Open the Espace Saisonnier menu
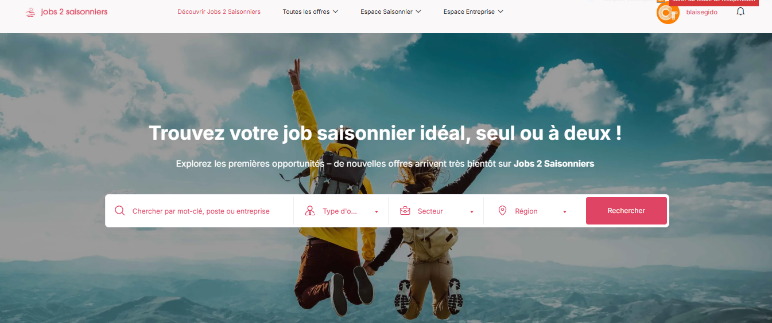The height and width of the screenshot is (323, 772). tap(391, 11)
